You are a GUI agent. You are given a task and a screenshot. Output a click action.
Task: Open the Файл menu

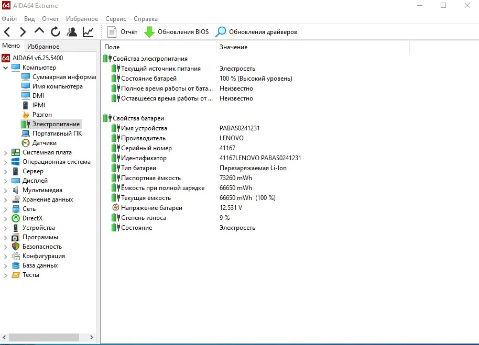pos(9,19)
